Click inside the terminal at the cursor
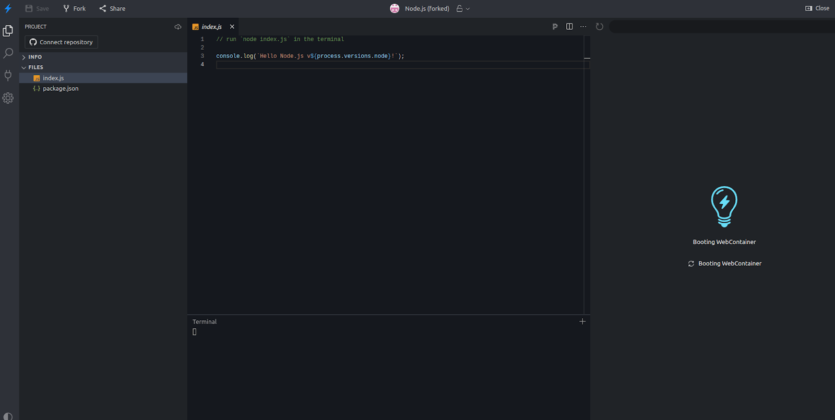 pos(195,332)
